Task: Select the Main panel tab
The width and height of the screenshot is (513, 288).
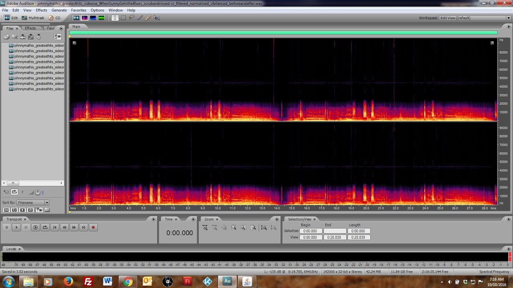Action: click(76, 26)
